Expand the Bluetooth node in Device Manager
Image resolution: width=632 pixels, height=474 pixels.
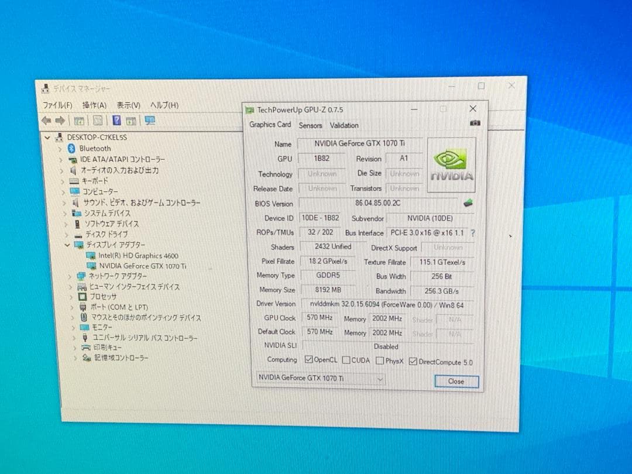[x=61, y=148]
